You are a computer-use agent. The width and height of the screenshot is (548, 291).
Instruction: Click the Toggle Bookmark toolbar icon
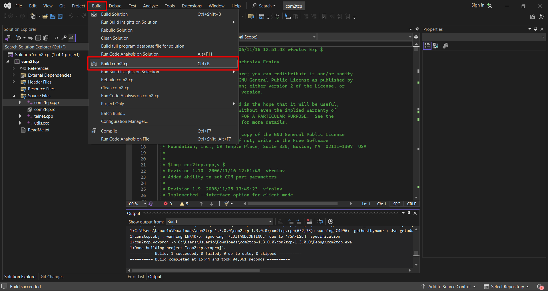point(324,16)
